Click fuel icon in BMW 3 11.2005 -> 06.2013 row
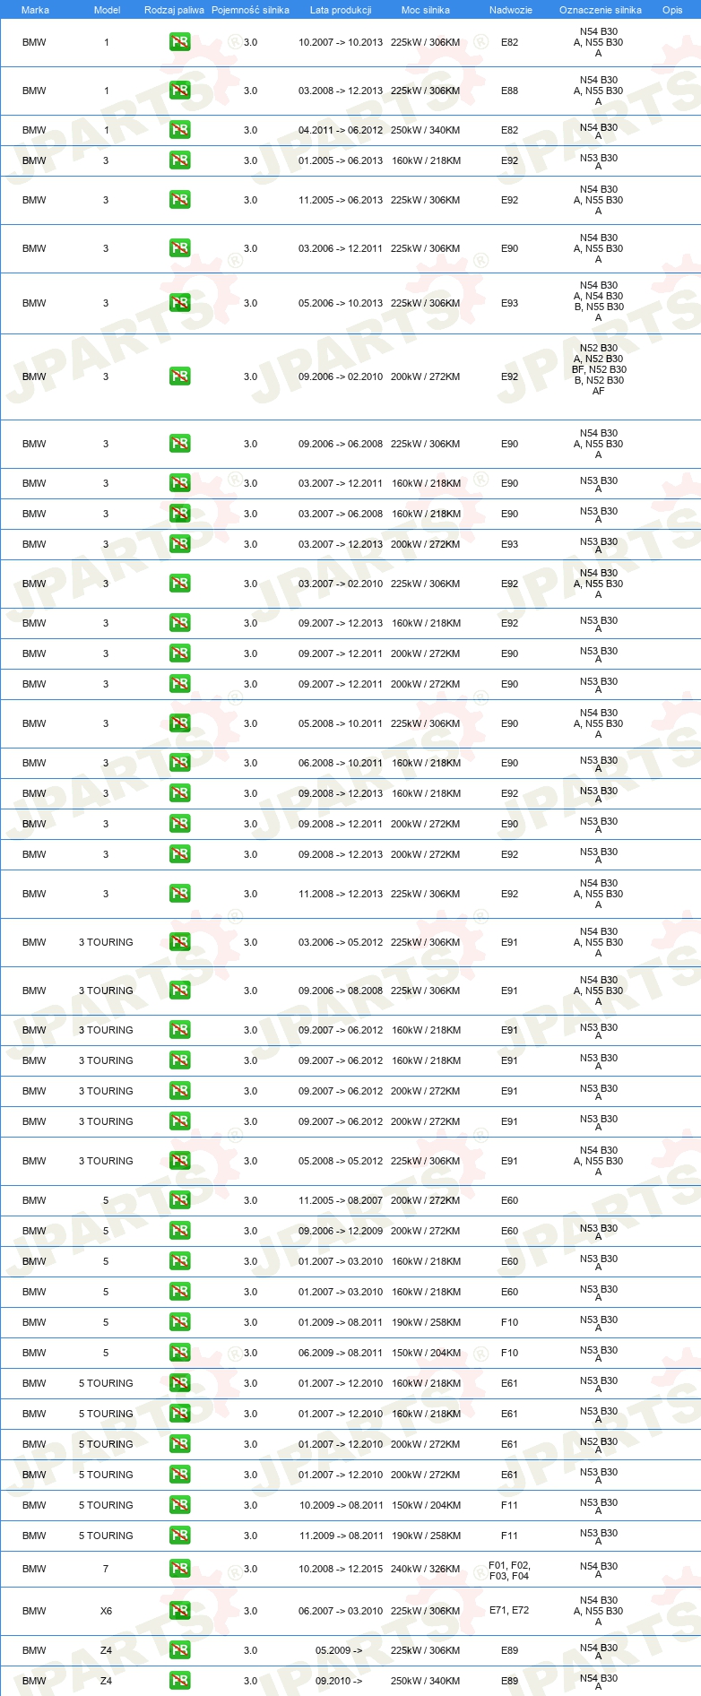This screenshot has width=701, height=1696. 179,200
